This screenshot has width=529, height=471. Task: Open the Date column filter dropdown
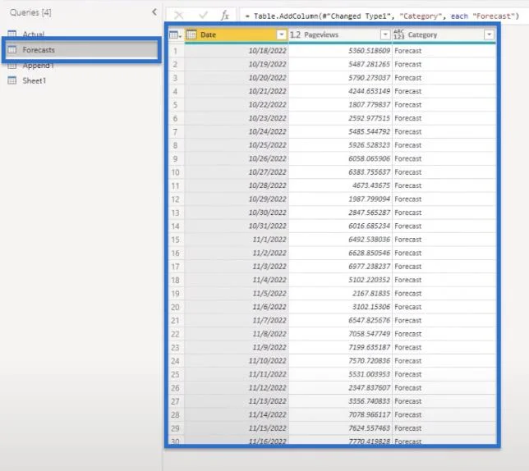281,34
